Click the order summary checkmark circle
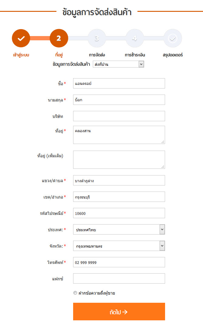The width and height of the screenshot is (203, 327). (173, 38)
